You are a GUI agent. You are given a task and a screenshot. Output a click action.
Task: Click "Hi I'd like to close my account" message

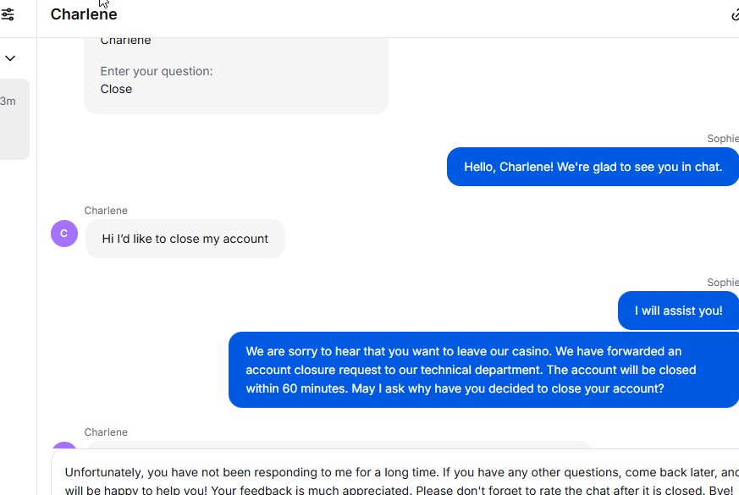[185, 239]
